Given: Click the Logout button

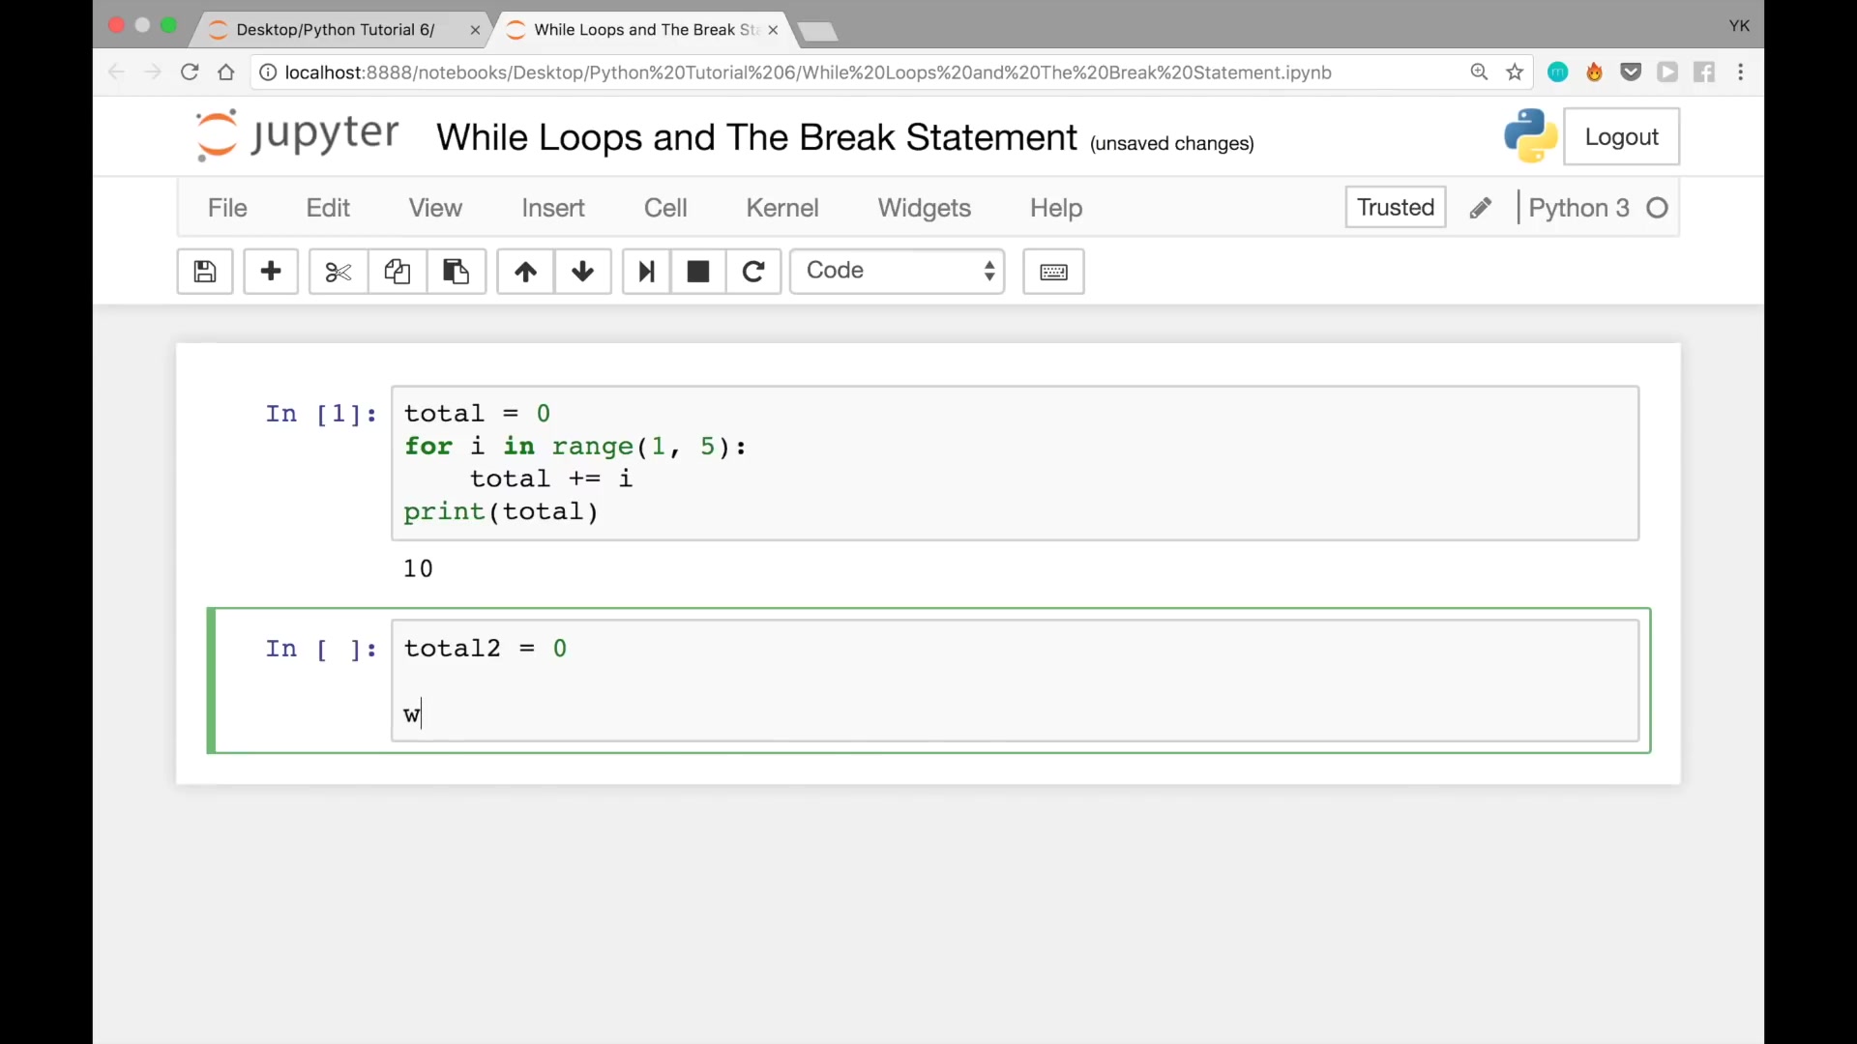Looking at the screenshot, I should point(1621,137).
